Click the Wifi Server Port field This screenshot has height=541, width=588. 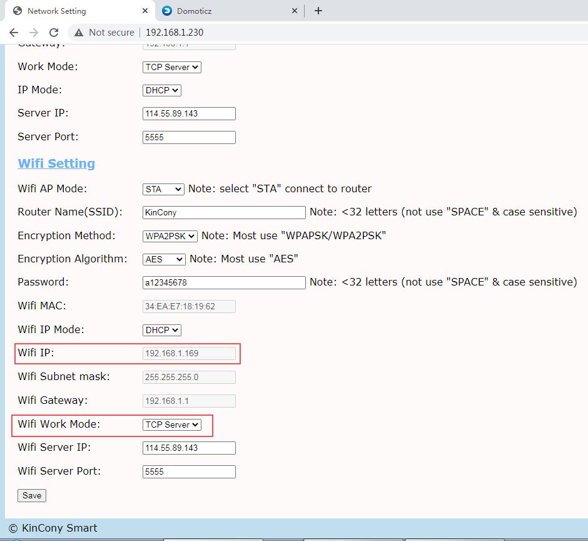pyautogui.click(x=189, y=471)
